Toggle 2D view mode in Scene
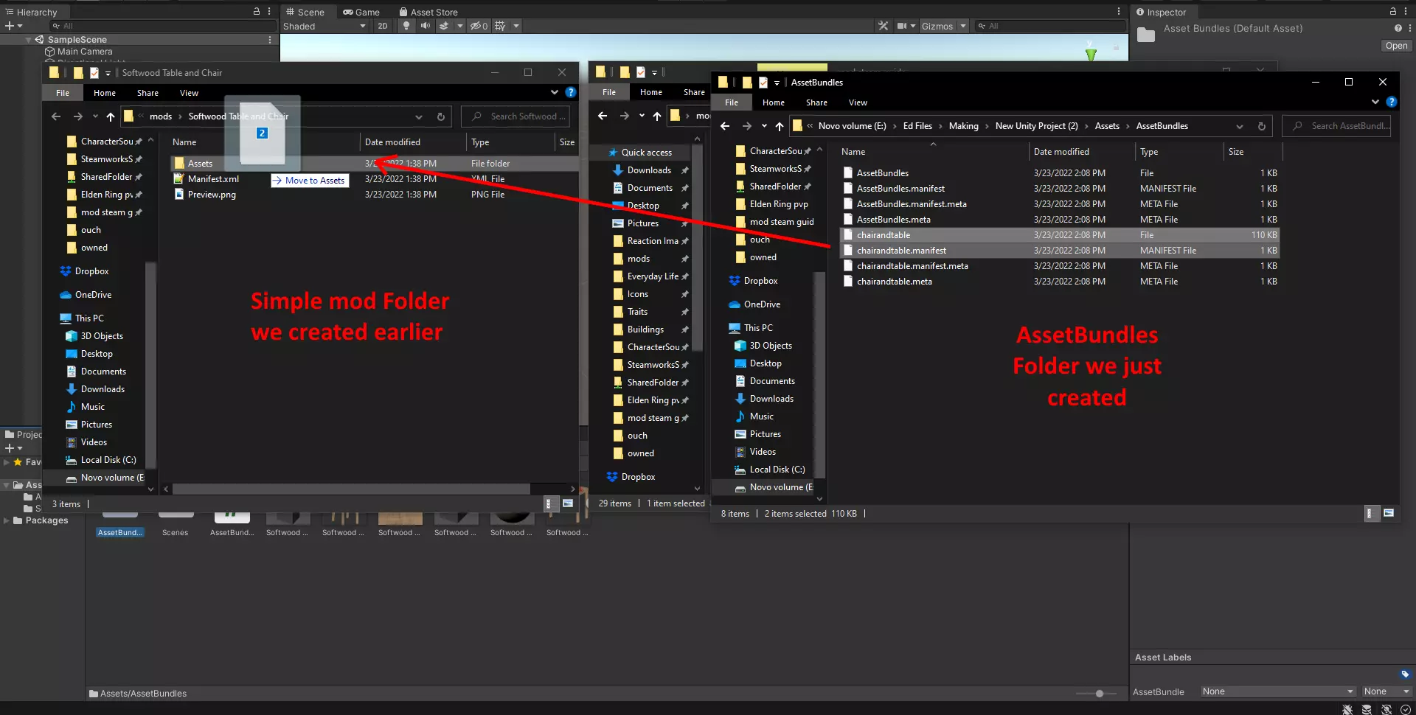The image size is (1416, 715). [x=383, y=26]
